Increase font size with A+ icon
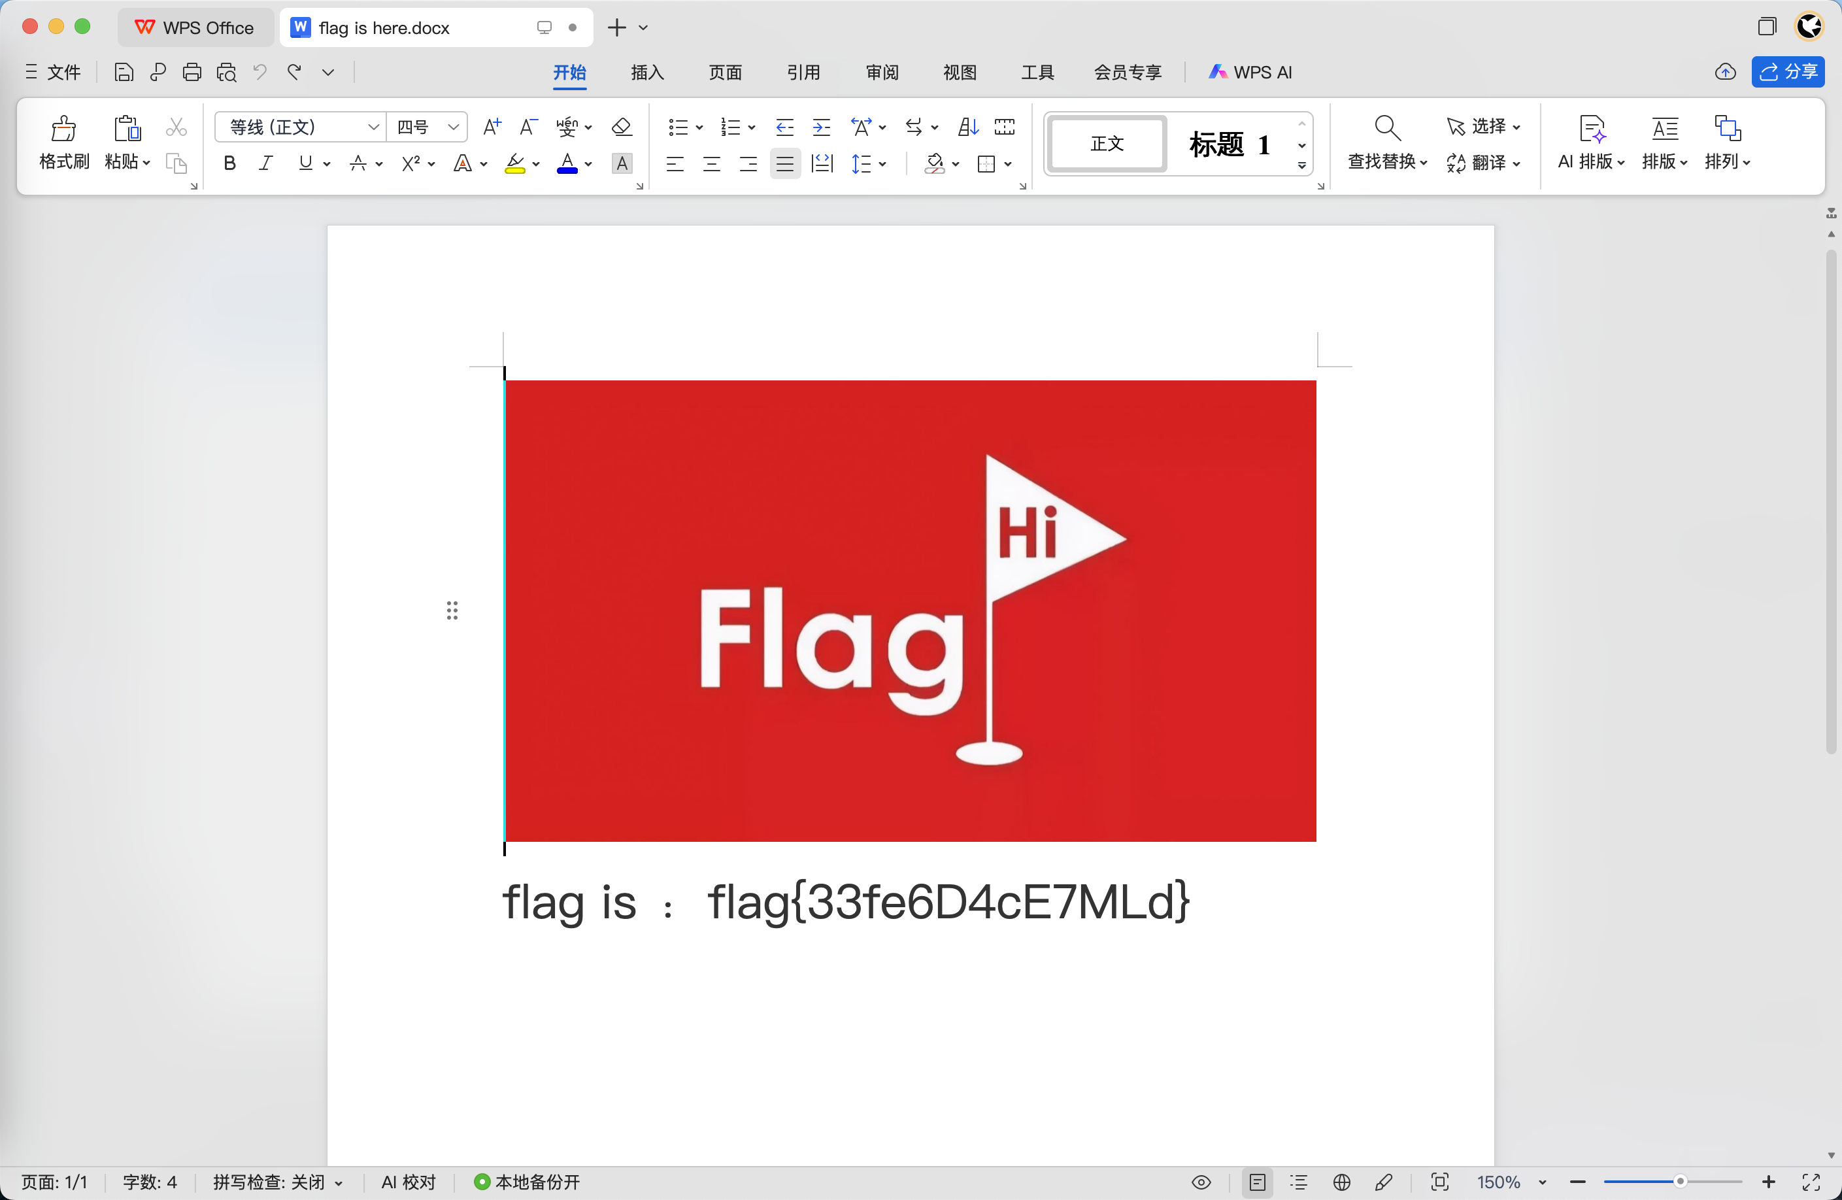The image size is (1842, 1200). (x=492, y=127)
